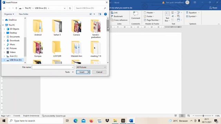
Task: Open the Symbol menu in Word
Action: tap(191, 16)
